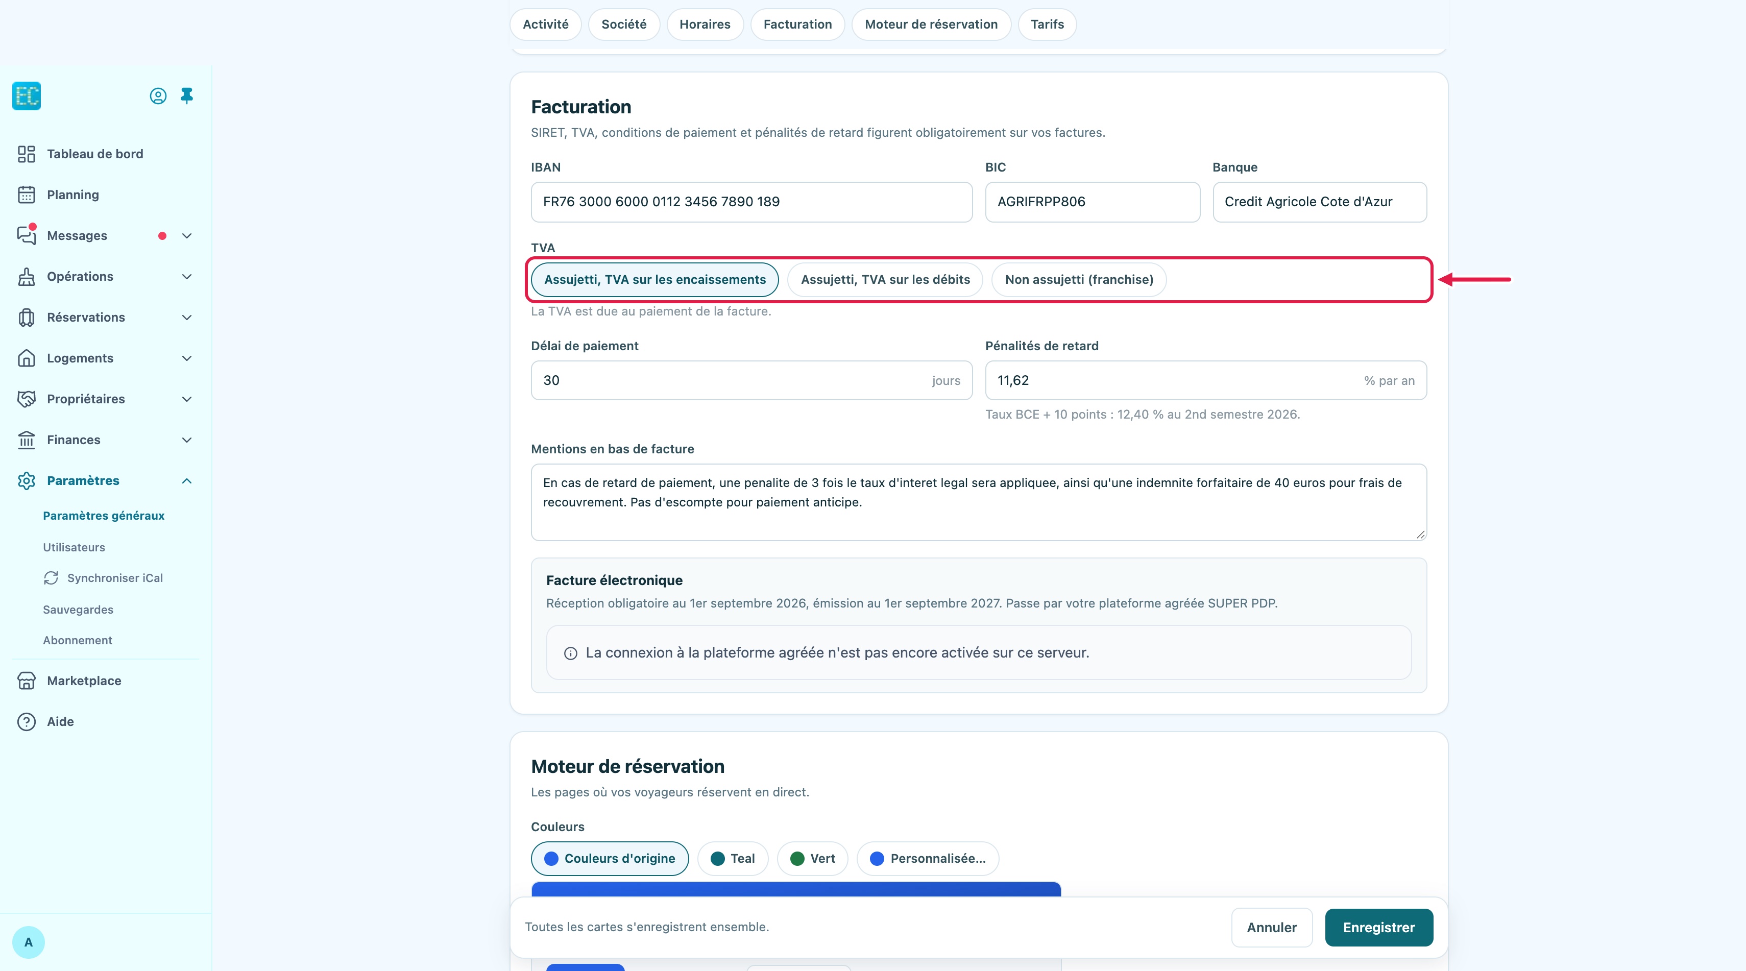Jump to the Horaires section tab
The width and height of the screenshot is (1746, 971).
[x=705, y=25]
